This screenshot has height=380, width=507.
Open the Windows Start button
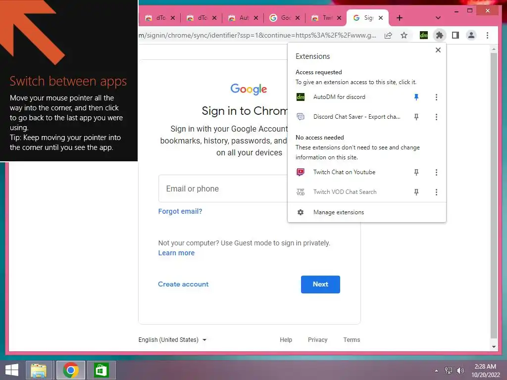pos(12,370)
